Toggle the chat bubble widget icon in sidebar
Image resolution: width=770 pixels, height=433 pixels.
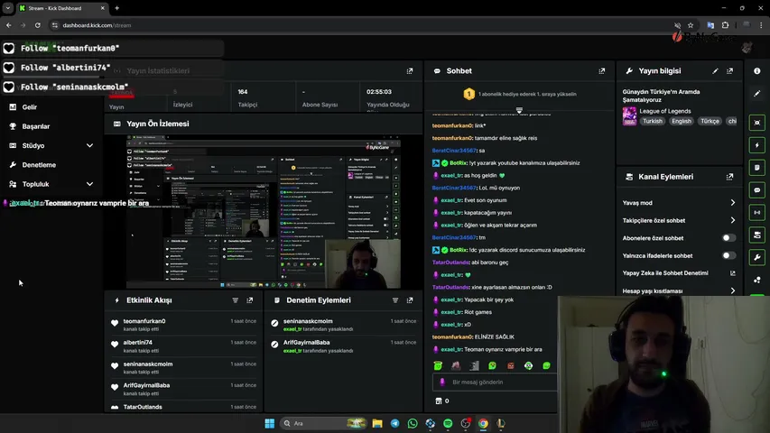[756, 190]
